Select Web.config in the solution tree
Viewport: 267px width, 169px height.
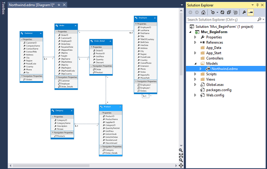(215, 95)
